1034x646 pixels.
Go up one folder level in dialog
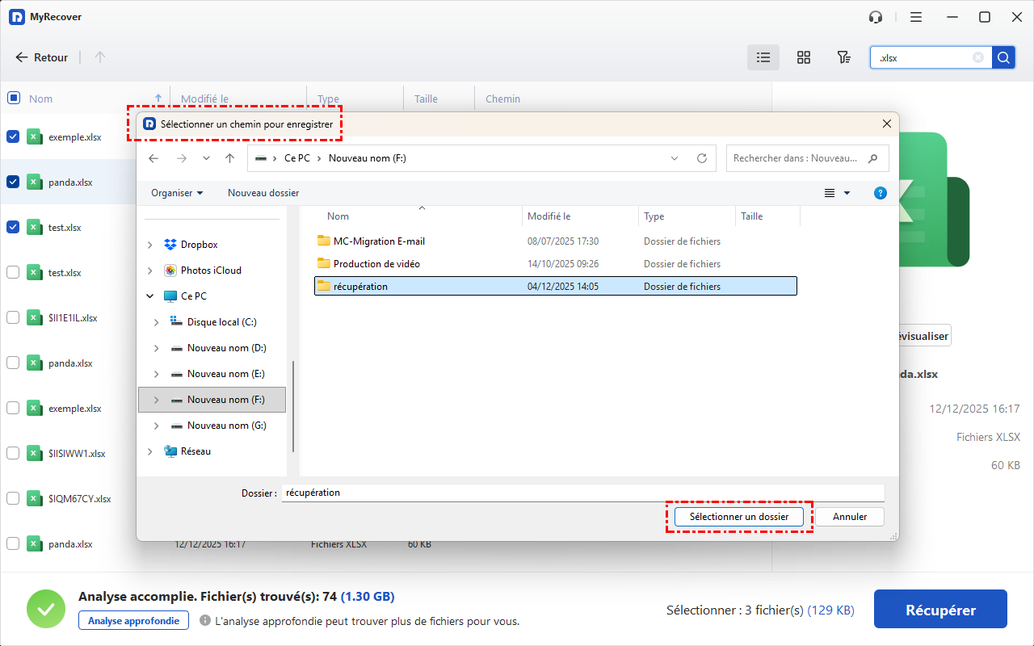coord(229,158)
